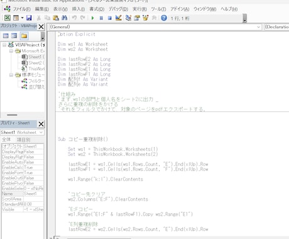The width and height of the screenshot is (289, 239).
Task: Switch to the 項目別 properties tab
Action: [x=23, y=140]
